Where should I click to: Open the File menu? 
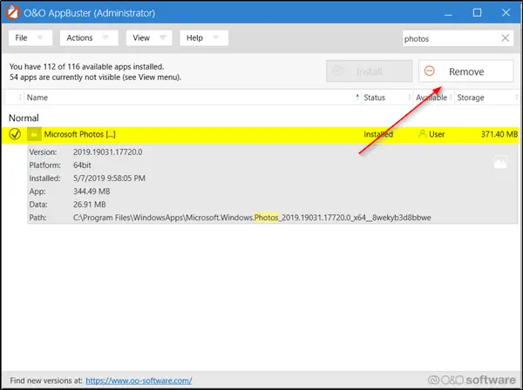[31, 38]
